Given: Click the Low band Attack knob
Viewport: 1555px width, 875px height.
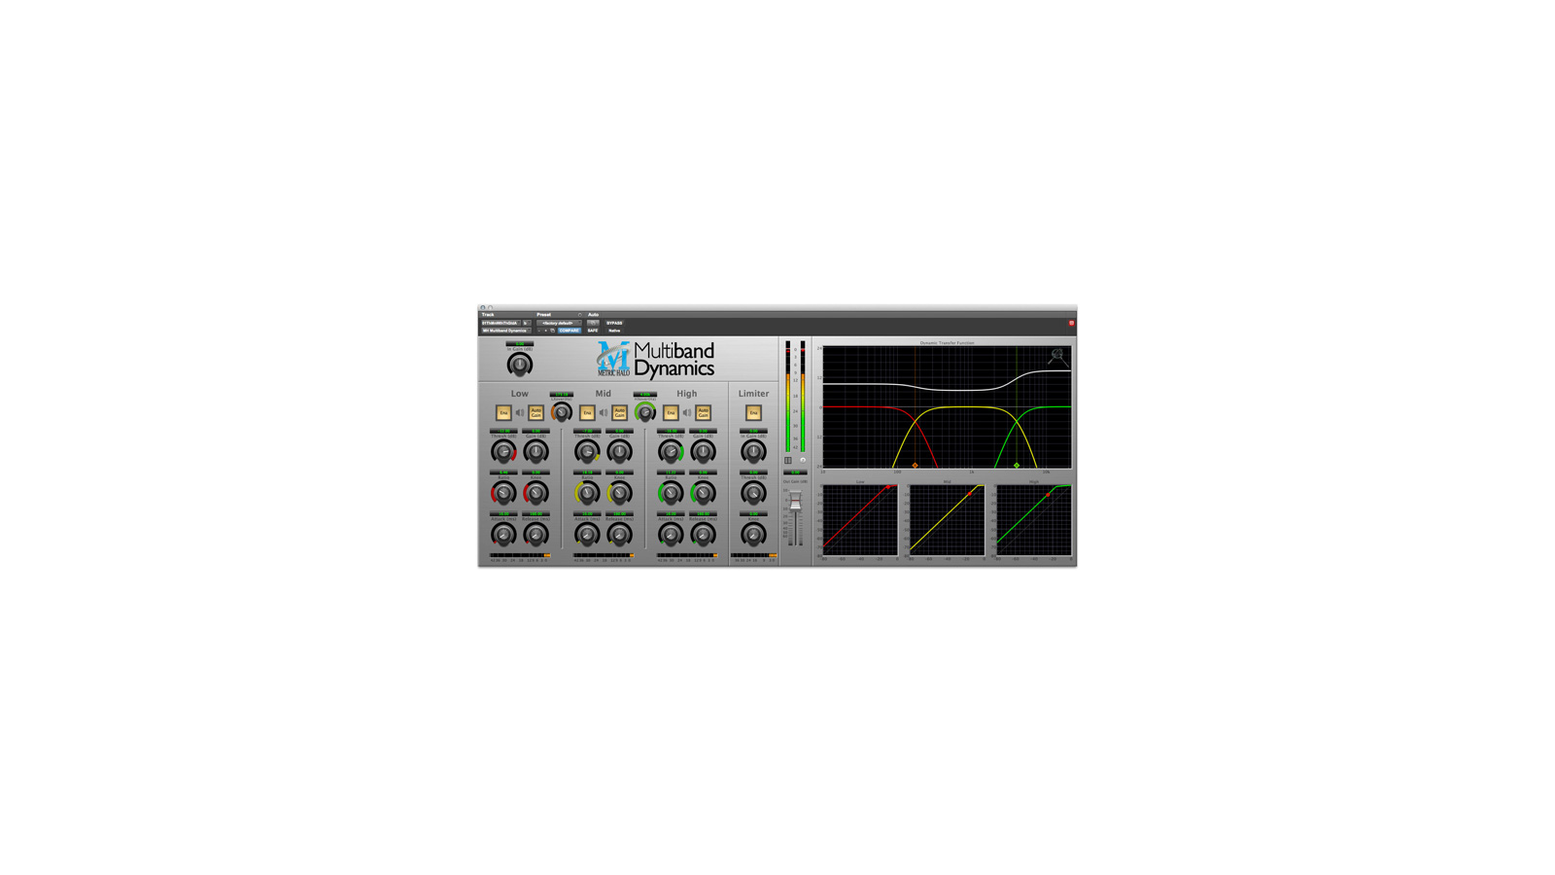Looking at the screenshot, I should click(502, 535).
